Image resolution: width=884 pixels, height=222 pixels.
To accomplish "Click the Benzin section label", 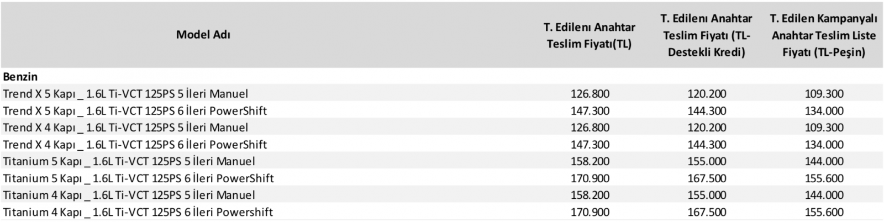I will pyautogui.click(x=20, y=77).
